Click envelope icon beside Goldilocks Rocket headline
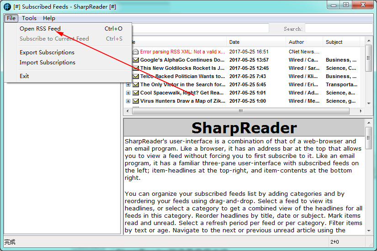The height and width of the screenshot is (251, 377). [x=136, y=68]
